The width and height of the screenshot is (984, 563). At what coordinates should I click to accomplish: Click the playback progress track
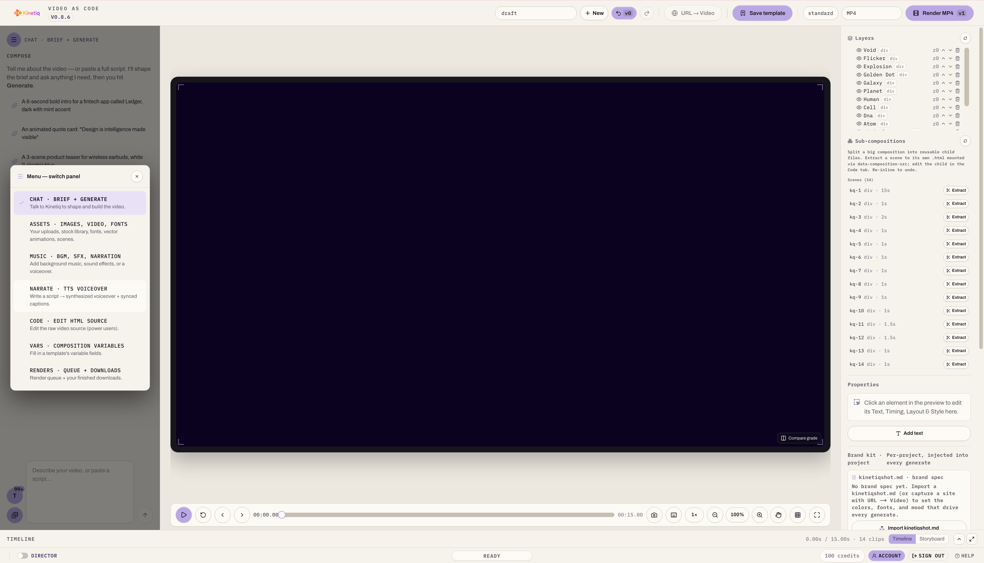(448, 515)
